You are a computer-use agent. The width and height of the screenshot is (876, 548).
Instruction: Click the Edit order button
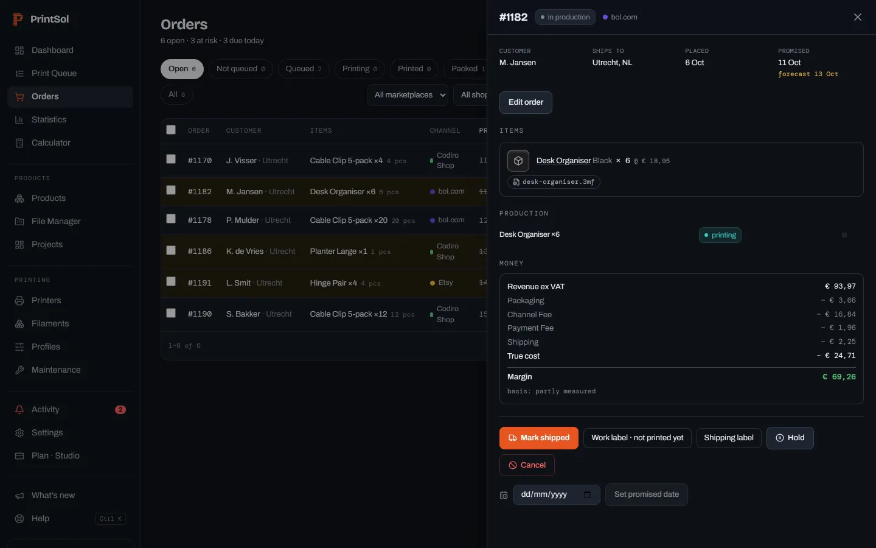526,102
